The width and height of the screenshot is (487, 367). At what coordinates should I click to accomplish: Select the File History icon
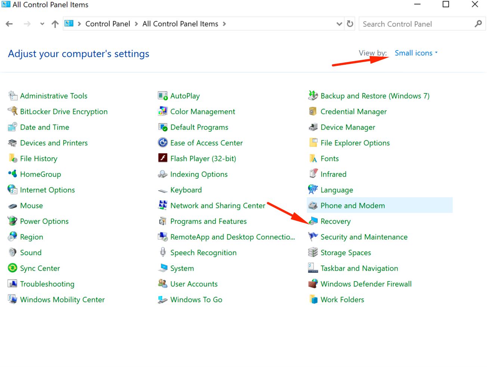(x=13, y=158)
